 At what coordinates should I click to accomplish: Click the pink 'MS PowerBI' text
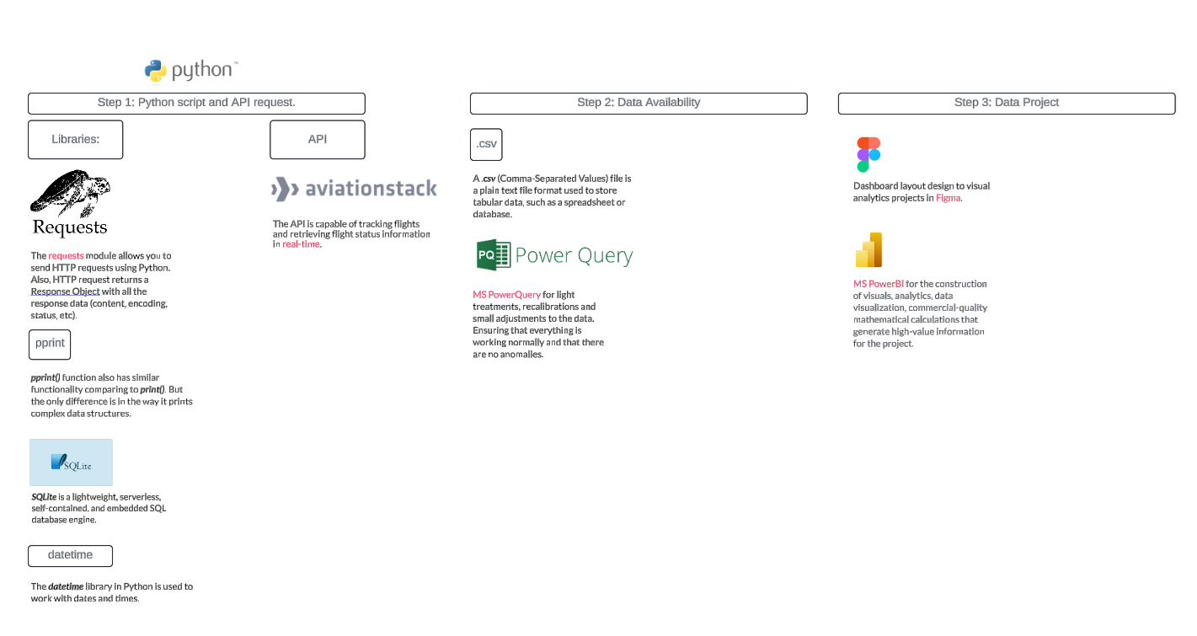pos(879,284)
